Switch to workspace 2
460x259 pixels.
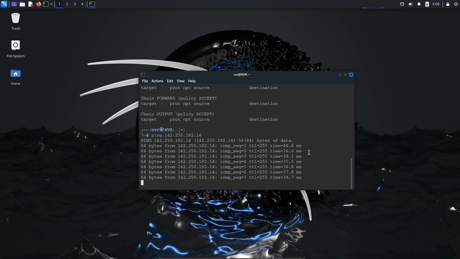pyautogui.click(x=67, y=4)
